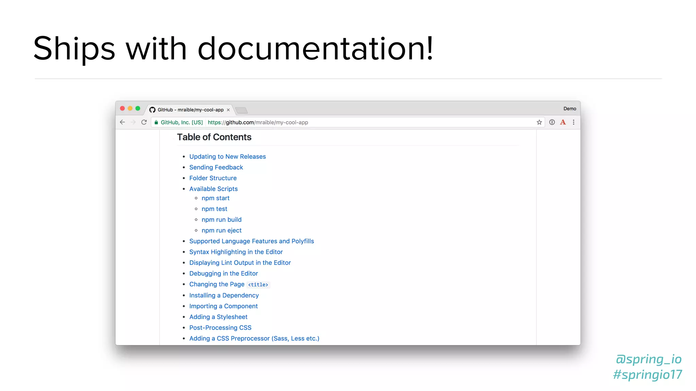This screenshot has width=696, height=391.
Task: Open Folder Structure link
Action: coord(213,178)
